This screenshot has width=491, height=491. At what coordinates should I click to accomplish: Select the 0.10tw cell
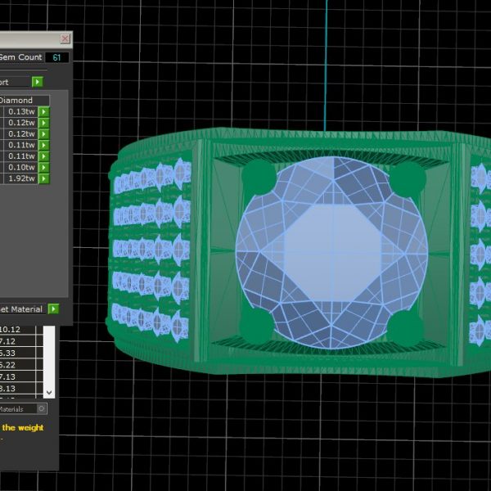tap(20, 167)
